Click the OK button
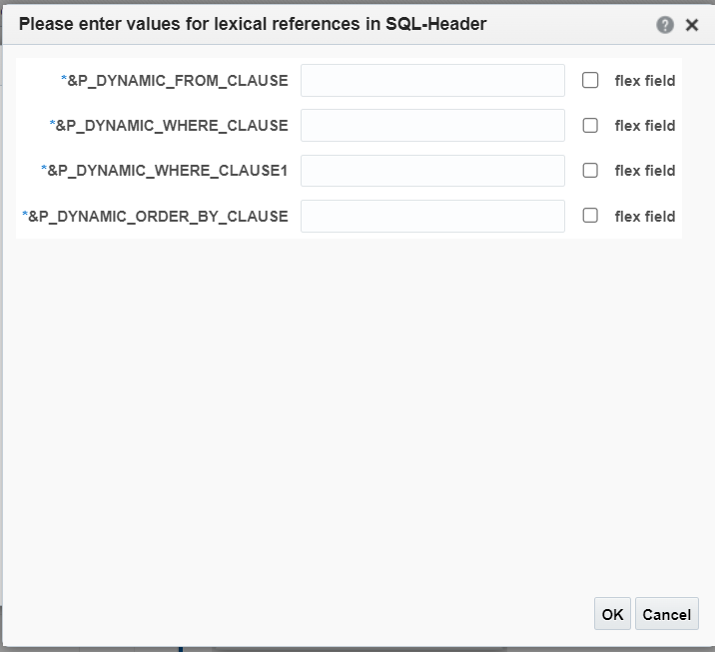The width and height of the screenshot is (715, 652). 612,614
